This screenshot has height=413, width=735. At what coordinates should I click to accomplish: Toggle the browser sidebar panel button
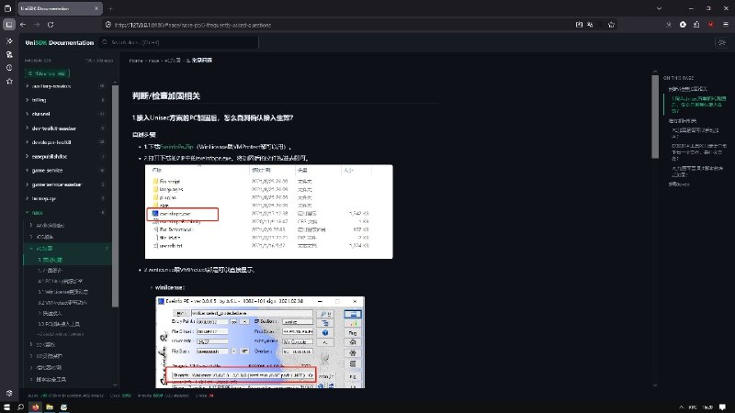coord(9,25)
